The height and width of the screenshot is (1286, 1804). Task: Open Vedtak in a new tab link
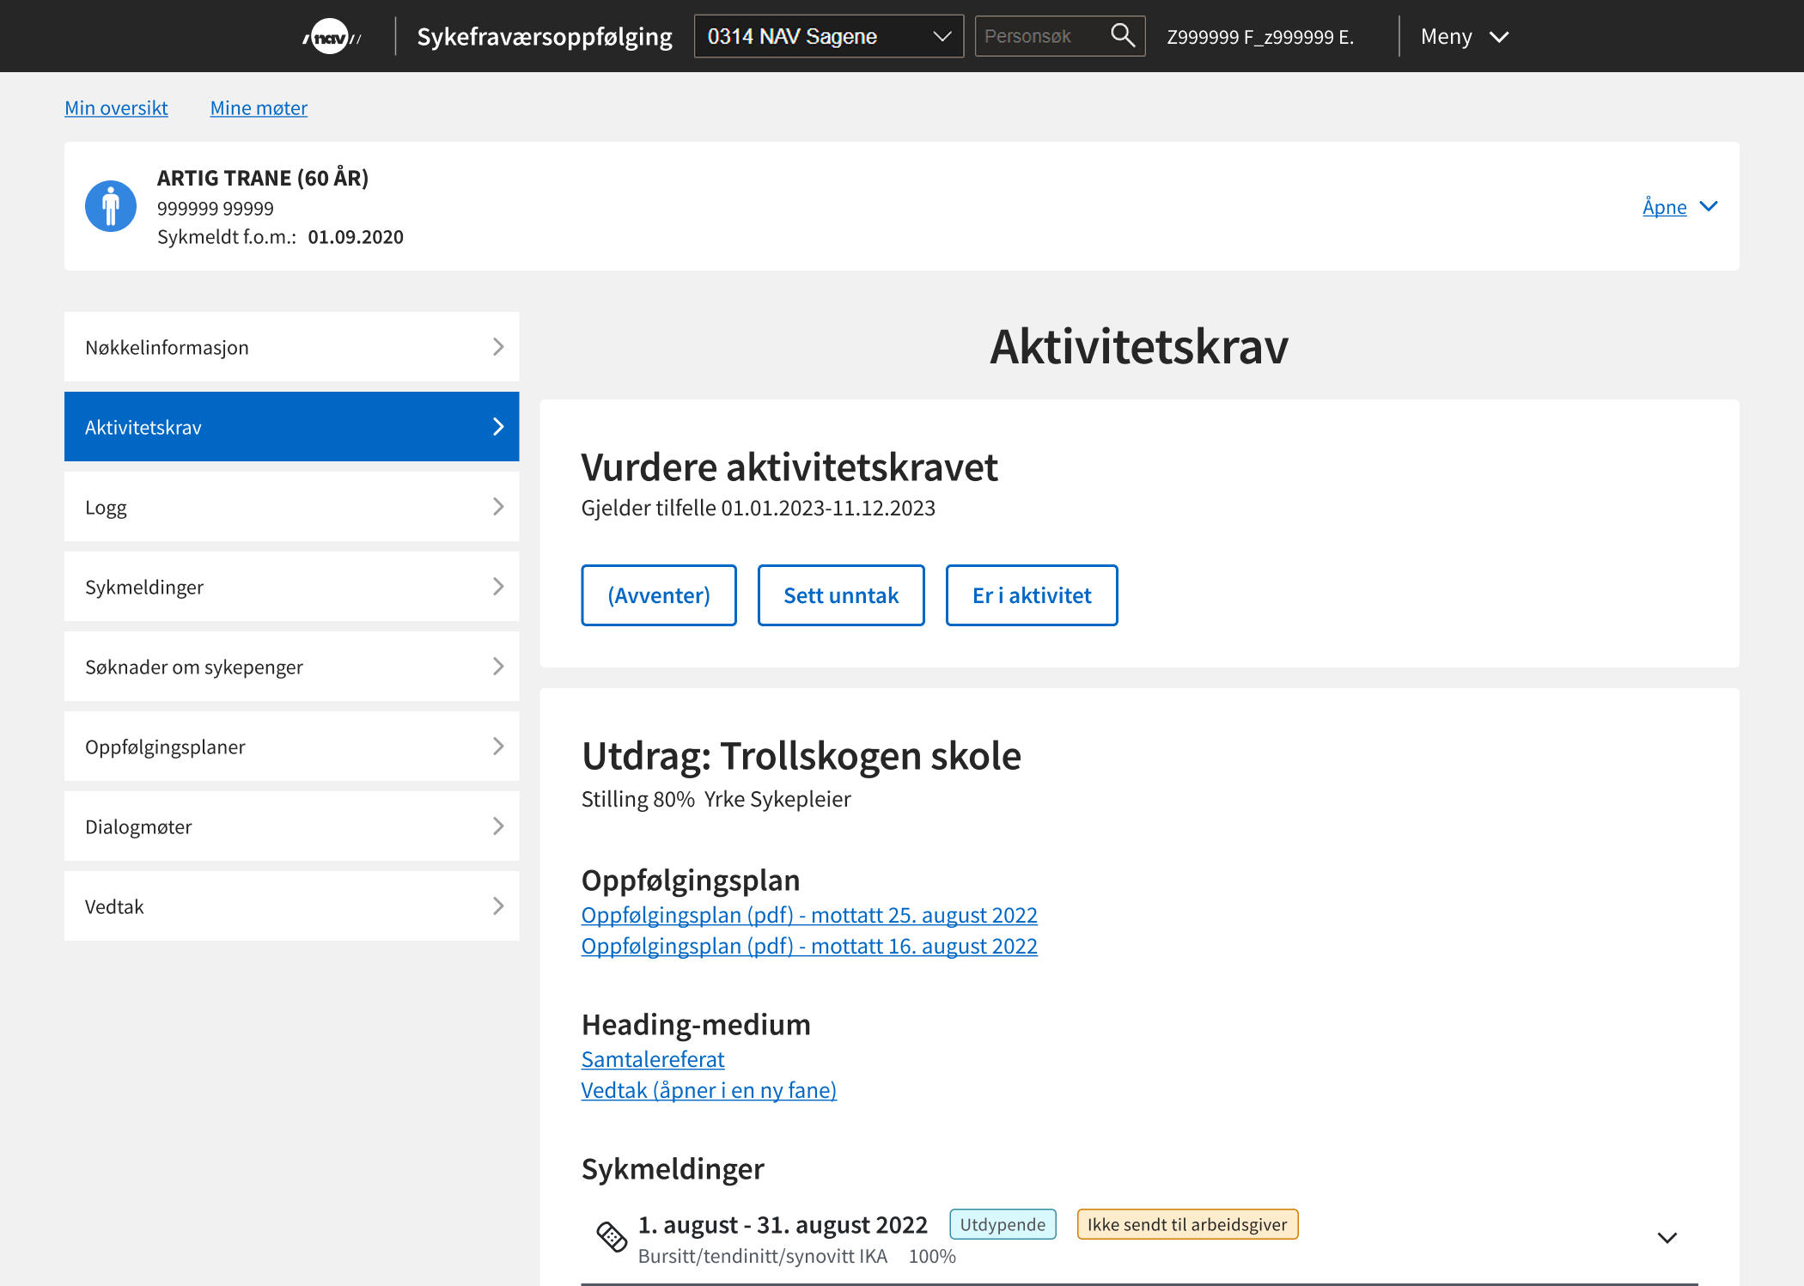pyautogui.click(x=709, y=1090)
